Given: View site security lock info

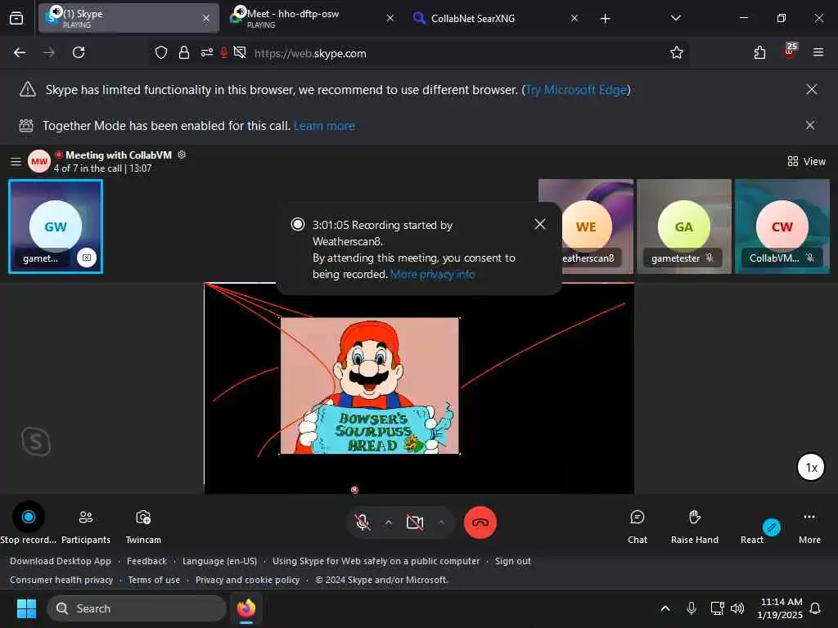Looking at the screenshot, I should click(184, 52).
